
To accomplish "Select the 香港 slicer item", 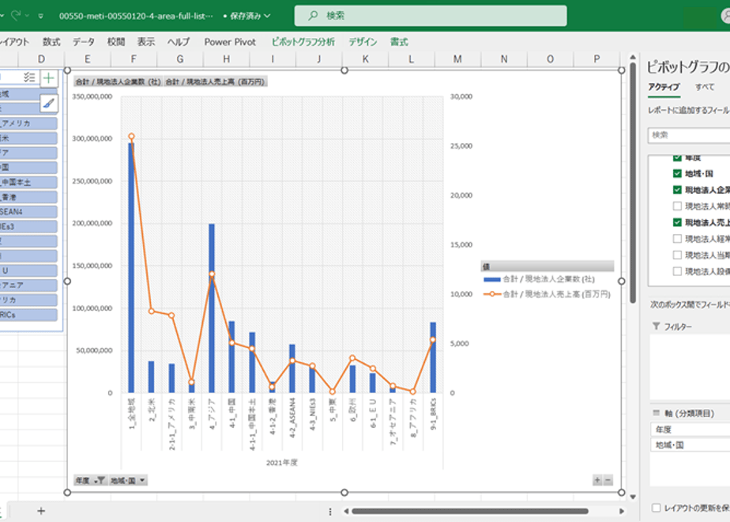I will click(x=28, y=197).
